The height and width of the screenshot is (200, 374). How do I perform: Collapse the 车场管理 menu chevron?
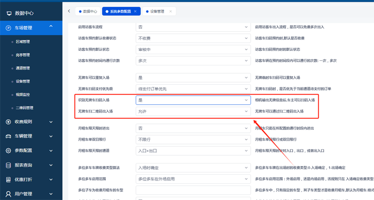51,27
